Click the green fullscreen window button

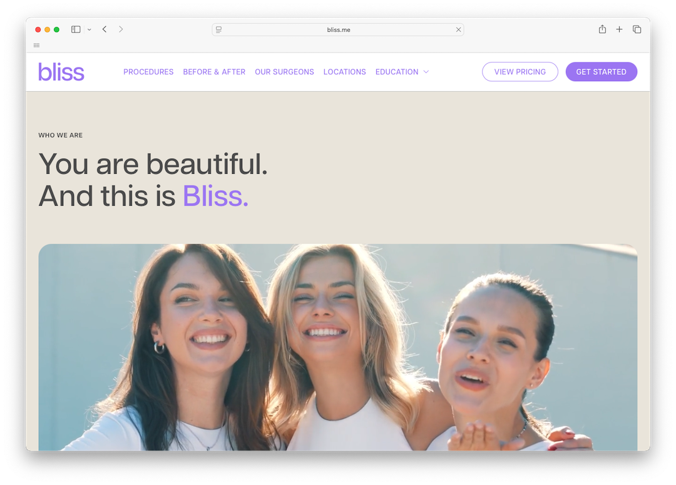[56, 30]
